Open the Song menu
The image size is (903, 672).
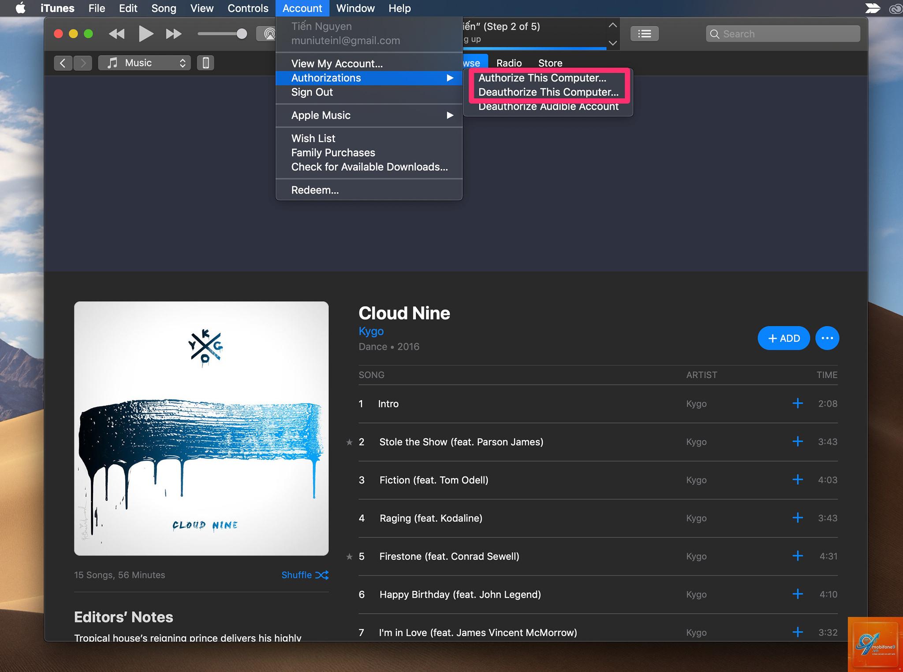click(x=164, y=8)
